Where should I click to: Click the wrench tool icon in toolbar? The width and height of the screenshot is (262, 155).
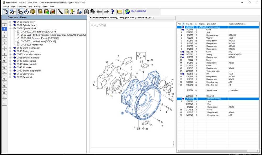click(x=60, y=12)
